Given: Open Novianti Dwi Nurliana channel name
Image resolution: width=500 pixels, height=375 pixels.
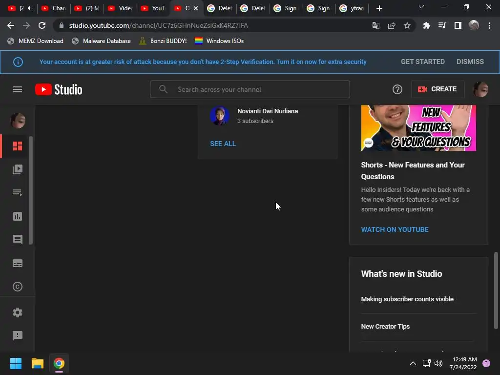Looking at the screenshot, I should point(268,111).
